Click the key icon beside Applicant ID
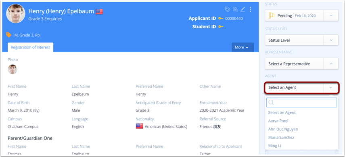 221,19
